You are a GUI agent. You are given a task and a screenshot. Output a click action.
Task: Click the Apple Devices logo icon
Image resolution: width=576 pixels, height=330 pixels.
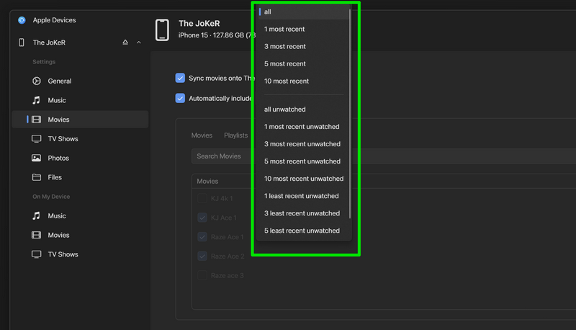(x=22, y=20)
